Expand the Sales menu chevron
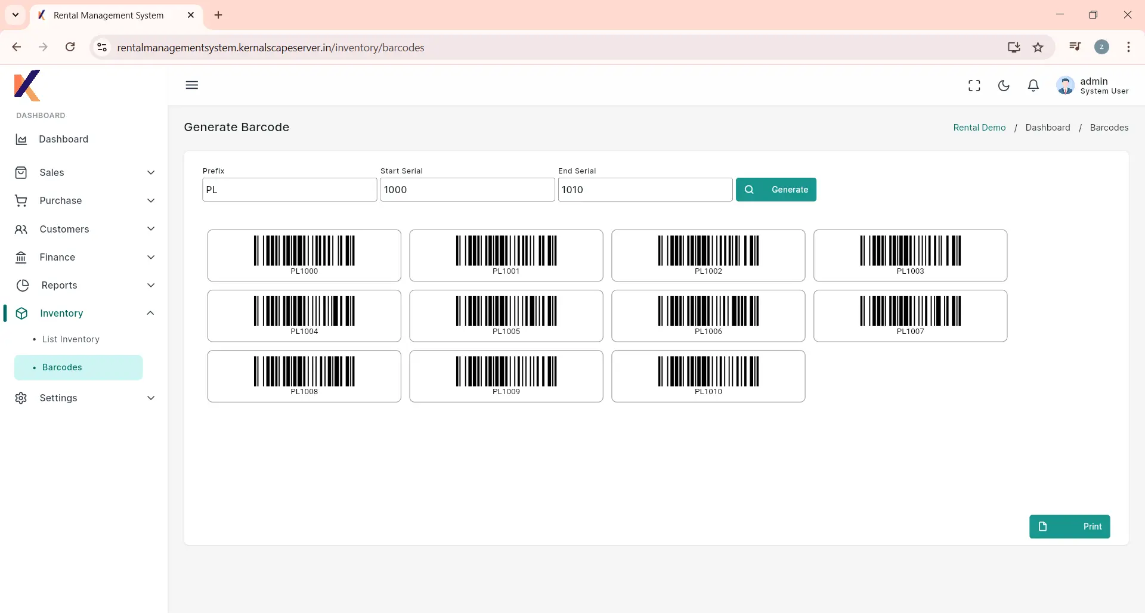The image size is (1145, 613). tap(151, 173)
